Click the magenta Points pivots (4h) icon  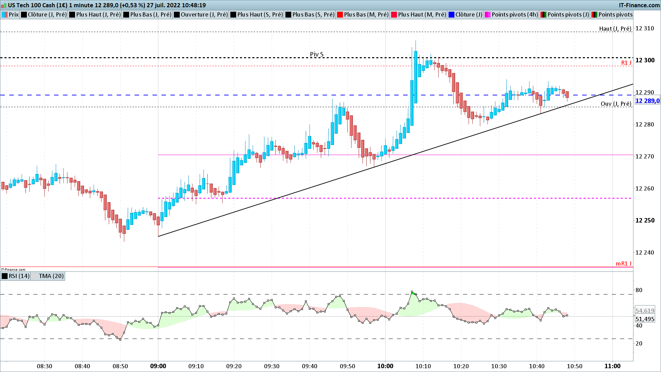pyautogui.click(x=487, y=14)
